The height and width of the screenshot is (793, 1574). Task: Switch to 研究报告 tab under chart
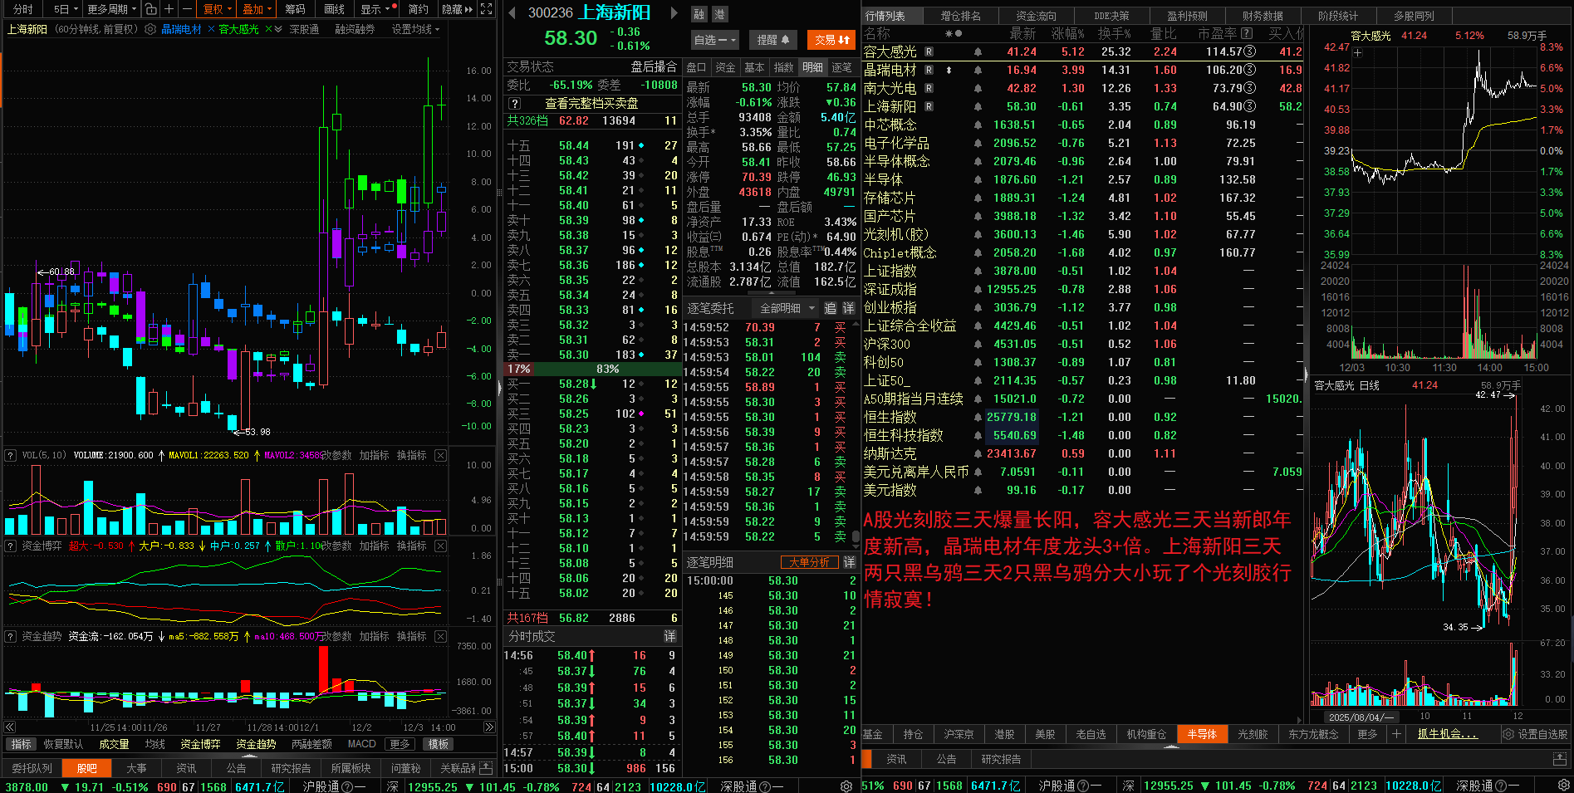(291, 768)
